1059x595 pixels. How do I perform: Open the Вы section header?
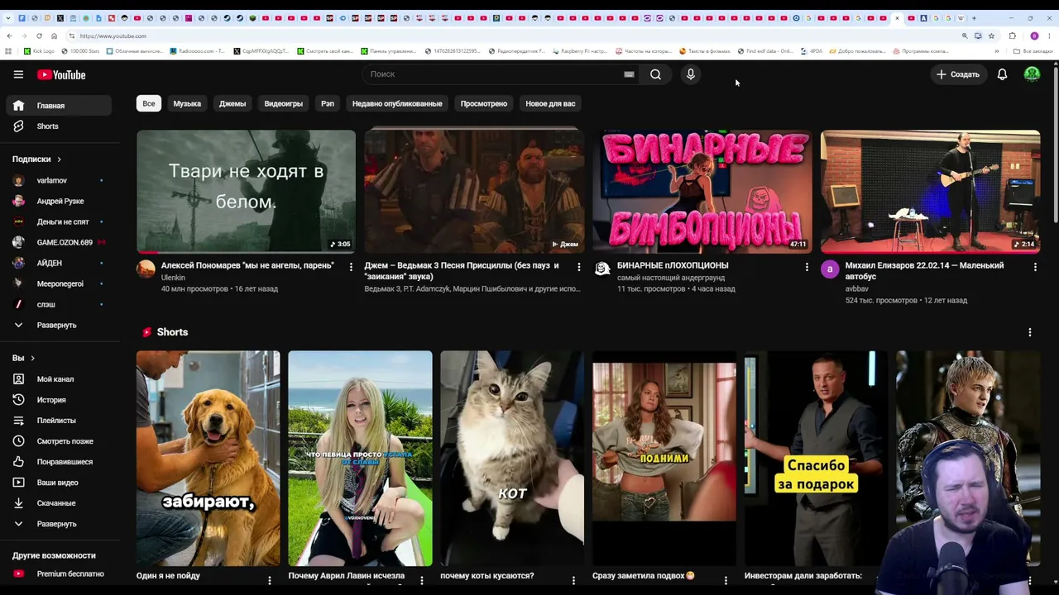point(23,358)
